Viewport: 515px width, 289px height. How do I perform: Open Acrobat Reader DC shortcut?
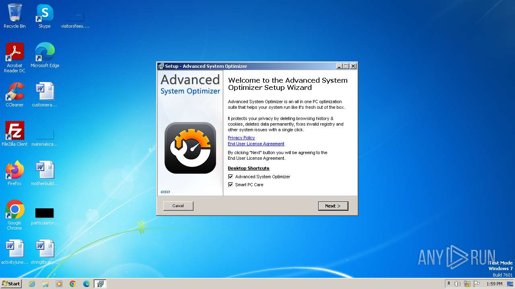point(14,57)
